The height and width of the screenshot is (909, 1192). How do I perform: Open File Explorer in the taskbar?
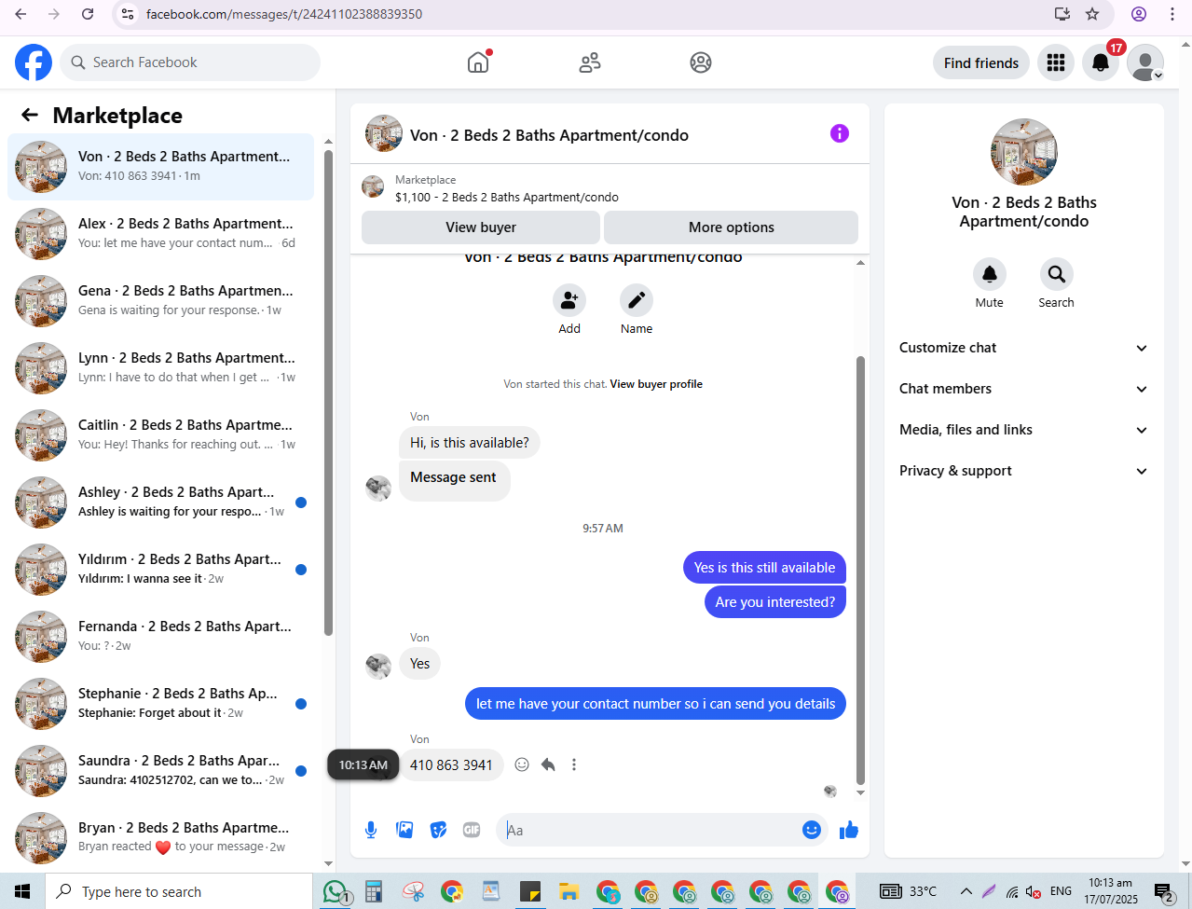pyautogui.click(x=568, y=892)
